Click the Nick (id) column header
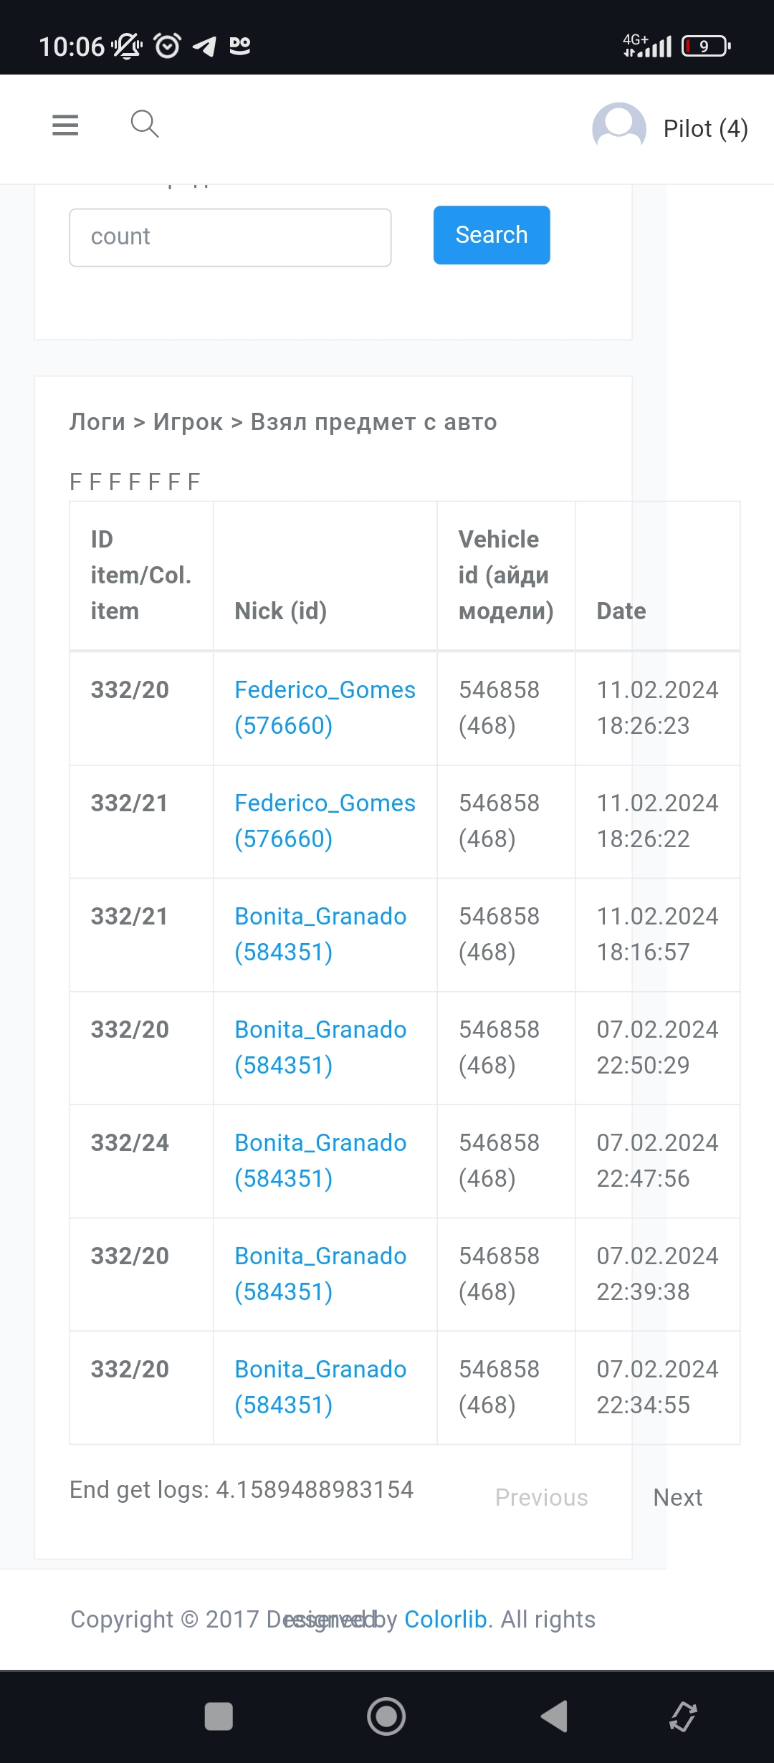Viewport: 774px width, 1763px height. tap(280, 611)
